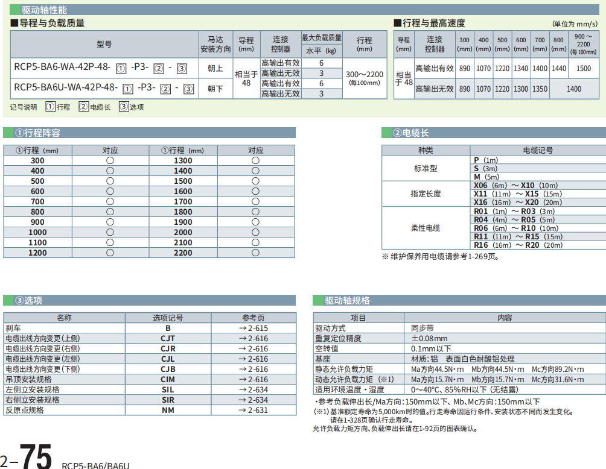606x469 pixels.
Task: Click the option code SIL
Action: [x=168, y=390]
